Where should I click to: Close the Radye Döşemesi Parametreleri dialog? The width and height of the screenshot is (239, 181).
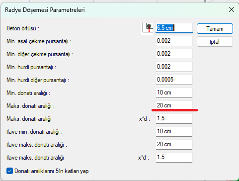232,9
